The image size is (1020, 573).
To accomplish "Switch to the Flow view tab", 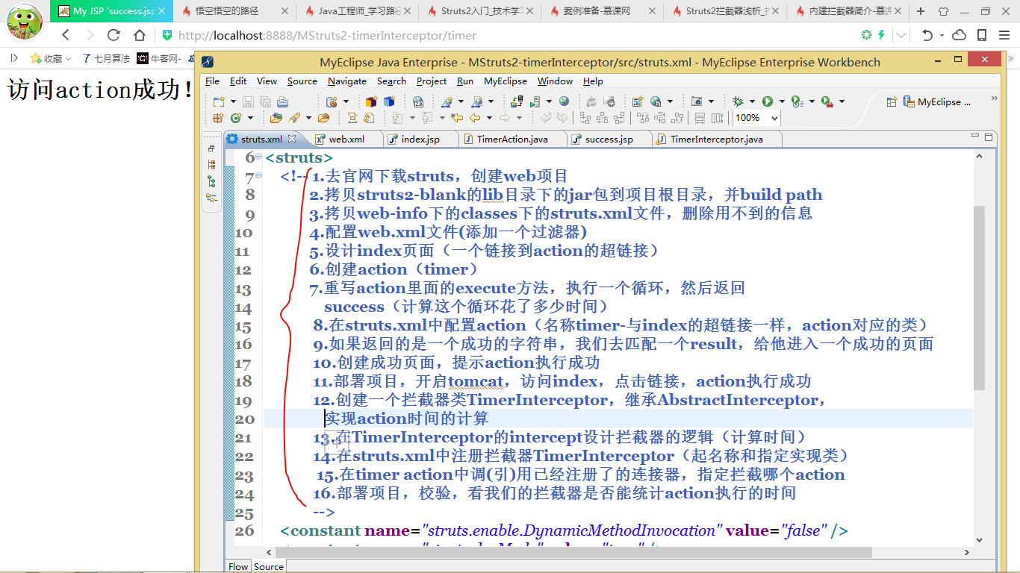I will point(238,566).
